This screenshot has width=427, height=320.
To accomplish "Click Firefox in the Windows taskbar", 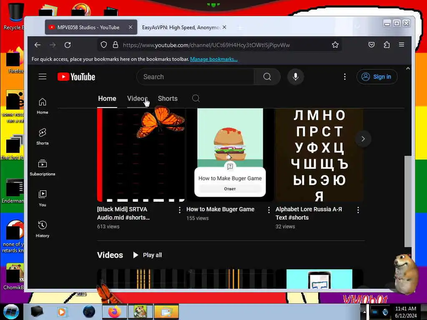I will [114, 312].
